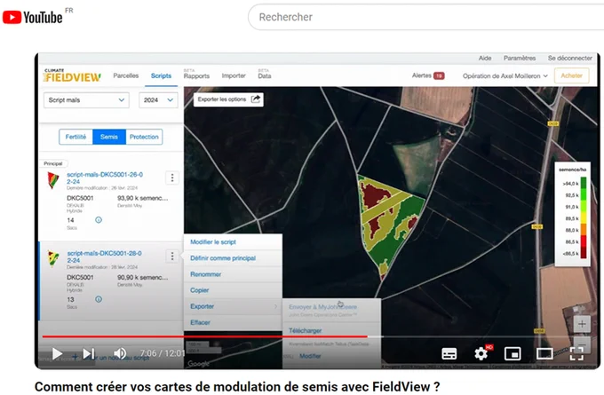Image resolution: width=604 pixels, height=395 pixels.
Task: Toggle video subtitles
Action: [x=449, y=353]
